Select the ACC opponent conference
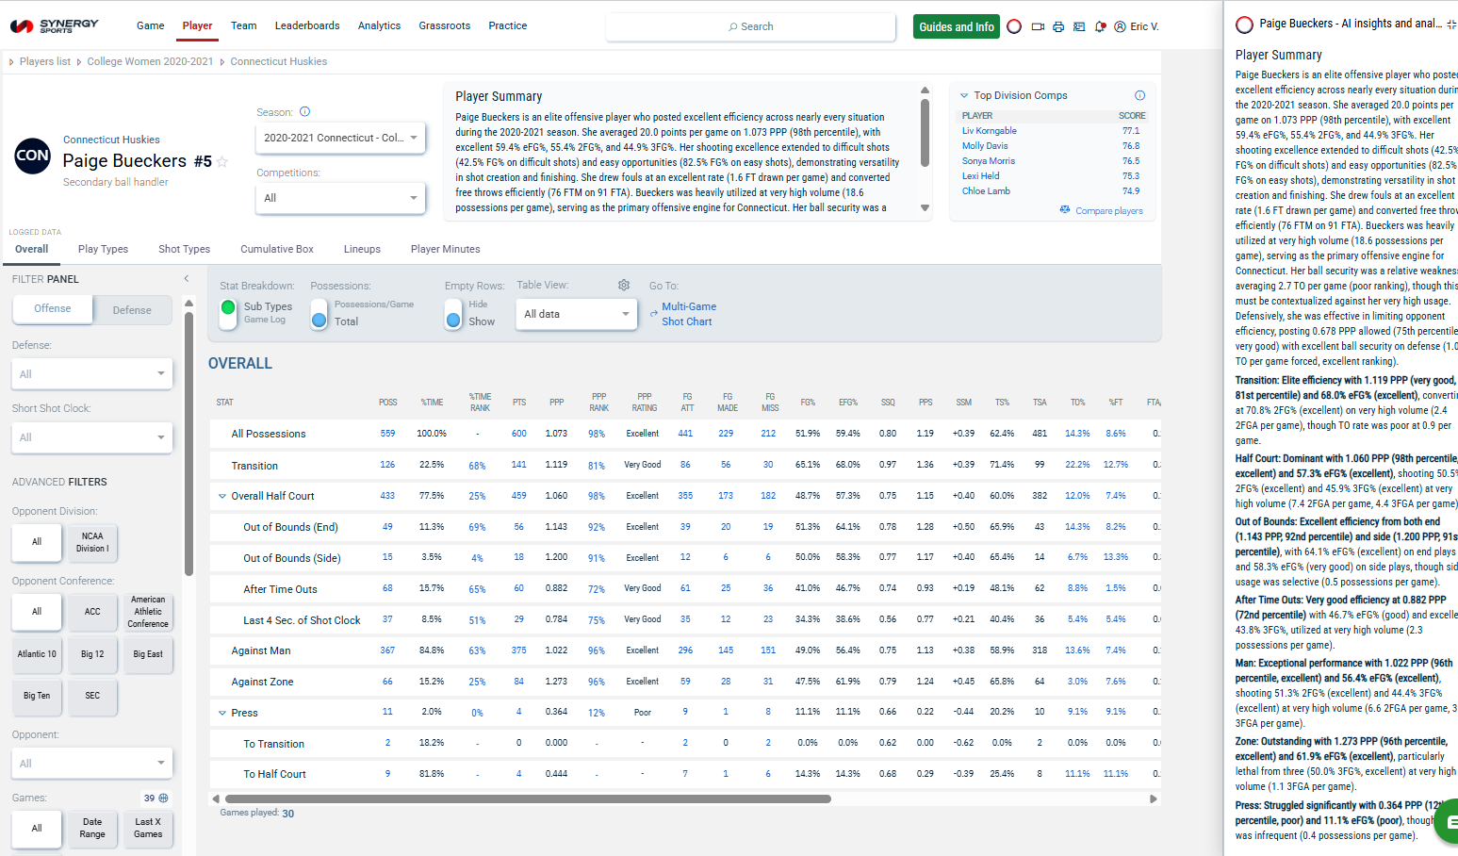The image size is (1458, 856). (x=92, y=612)
